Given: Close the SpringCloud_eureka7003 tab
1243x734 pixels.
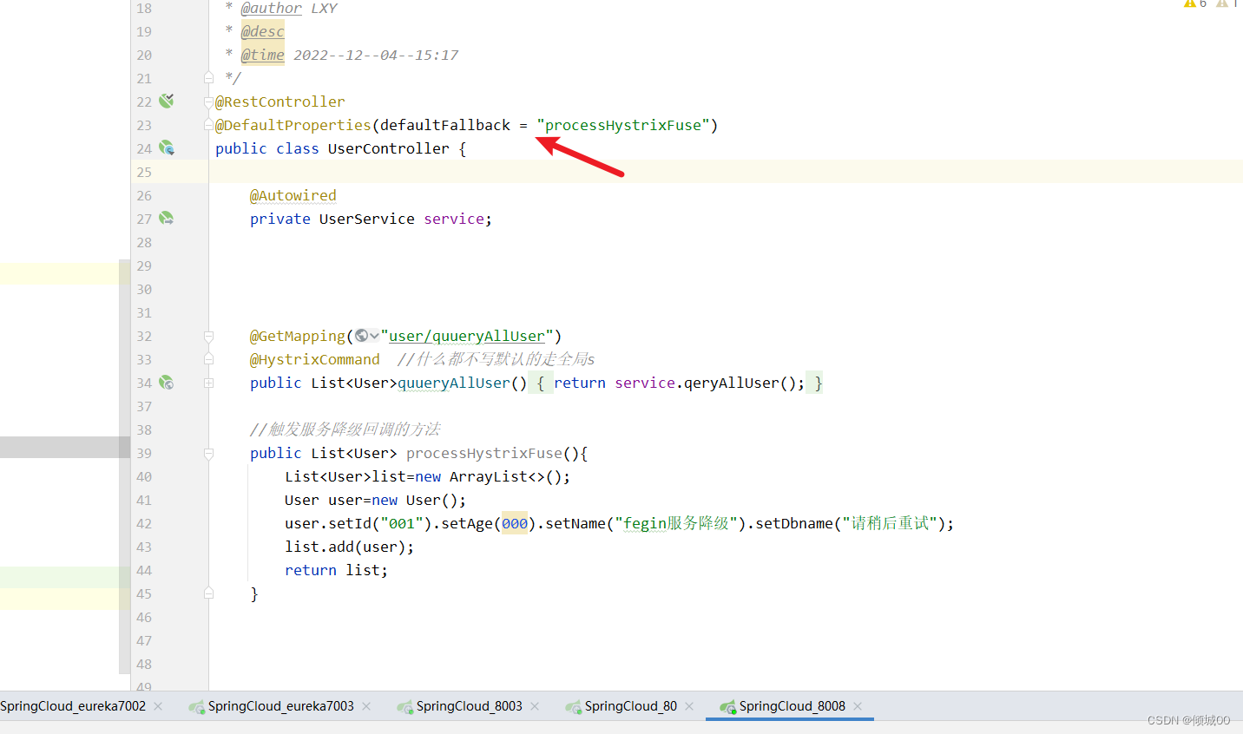Looking at the screenshot, I should click(x=366, y=706).
